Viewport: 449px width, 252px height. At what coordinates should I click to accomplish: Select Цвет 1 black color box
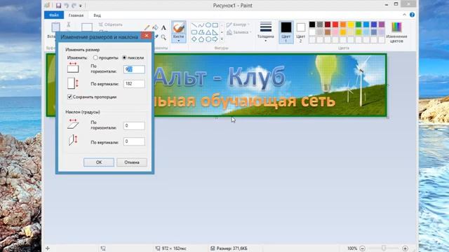click(286, 31)
